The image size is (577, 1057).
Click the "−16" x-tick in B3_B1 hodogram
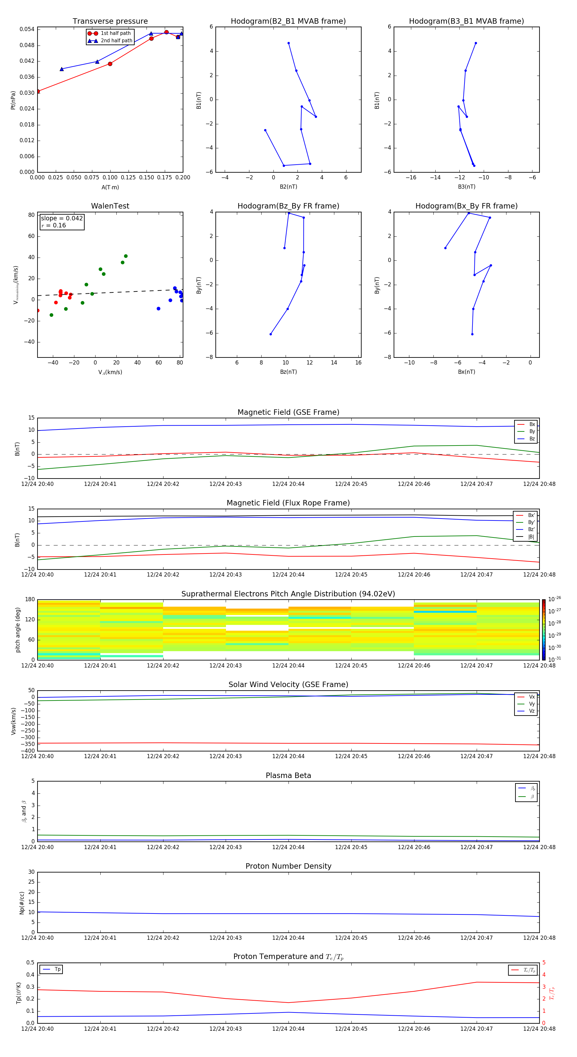click(x=411, y=178)
